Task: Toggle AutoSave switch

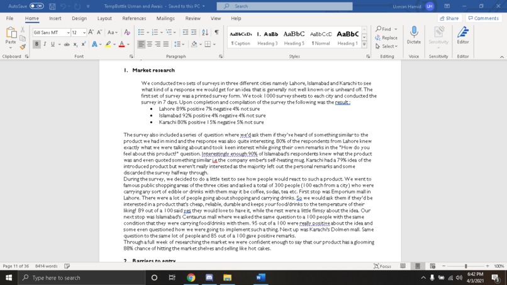Action: pyautogui.click(x=36, y=6)
